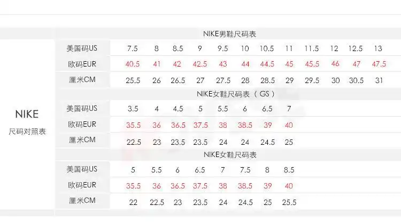This screenshot has height=222, width=401.
Task: Click the 尺码对照表 text under NIKE
Action: 27,131
